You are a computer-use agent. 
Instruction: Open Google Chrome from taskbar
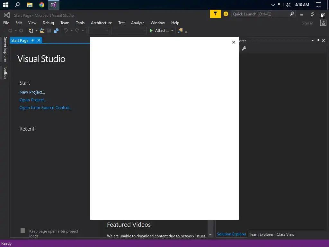click(42, 5)
